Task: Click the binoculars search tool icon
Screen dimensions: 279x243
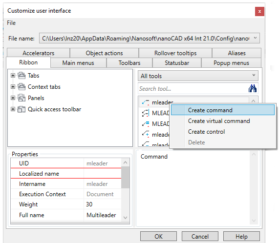Action: tap(253, 88)
